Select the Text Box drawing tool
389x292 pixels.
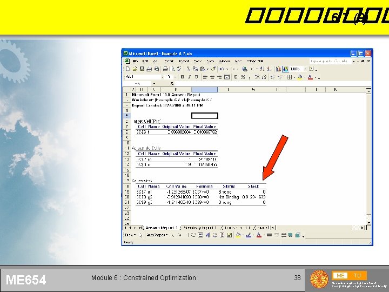coord(200,235)
